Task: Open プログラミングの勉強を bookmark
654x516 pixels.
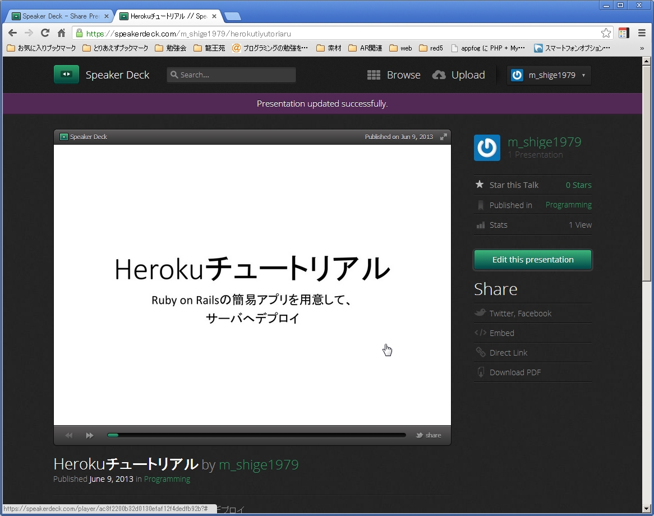Action: (270, 48)
